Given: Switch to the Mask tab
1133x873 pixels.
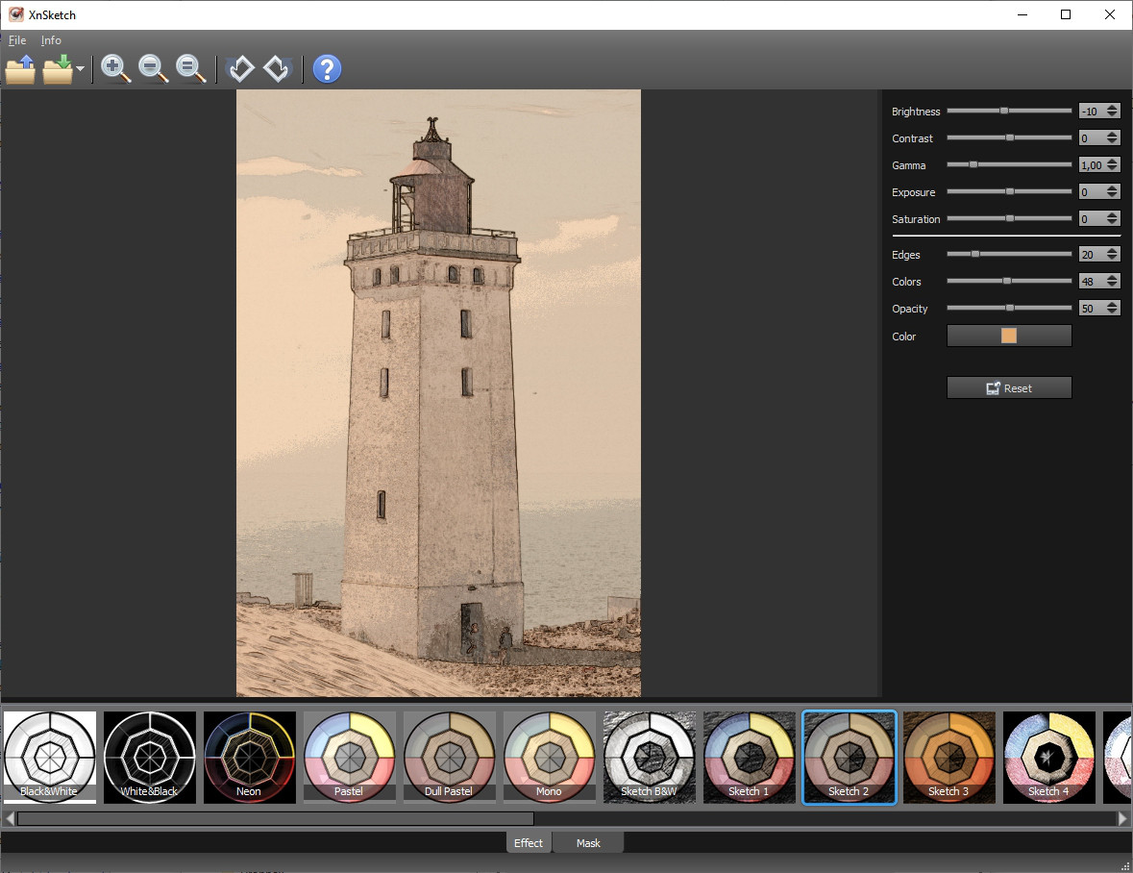Looking at the screenshot, I should (588, 843).
